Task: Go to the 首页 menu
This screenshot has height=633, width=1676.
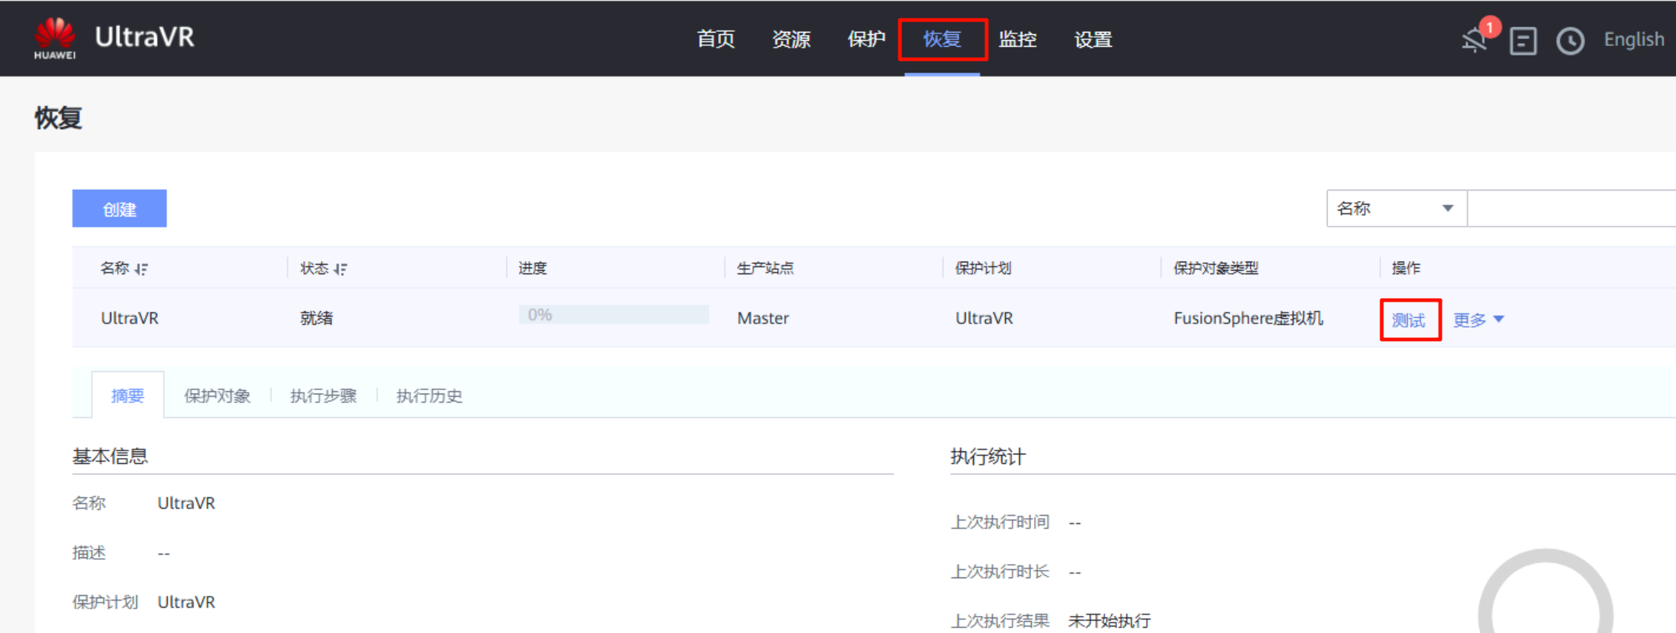Action: coord(715,39)
